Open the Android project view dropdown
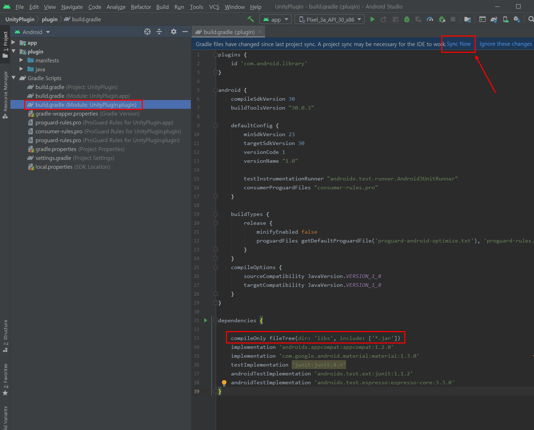The width and height of the screenshot is (534, 430). (x=32, y=32)
